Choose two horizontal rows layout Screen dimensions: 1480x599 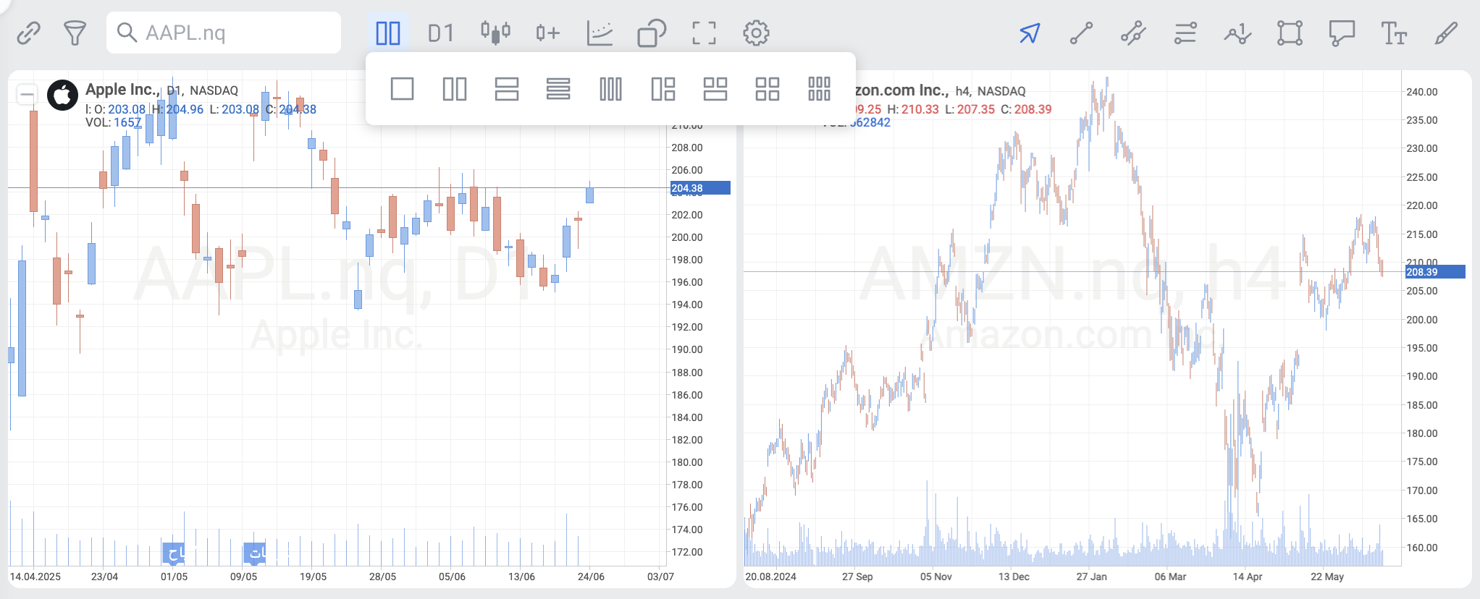506,89
